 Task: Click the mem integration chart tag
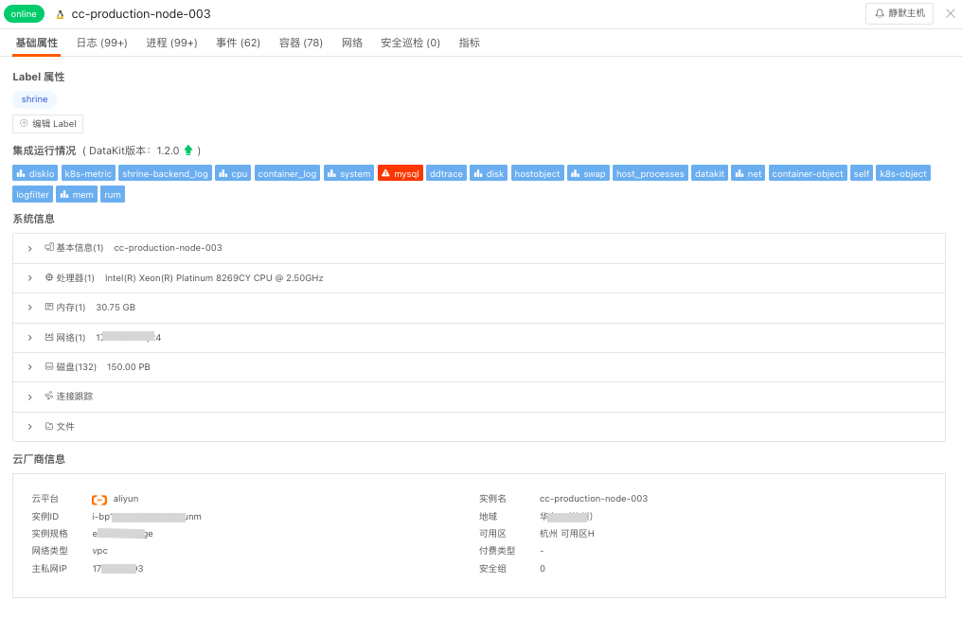(77, 194)
